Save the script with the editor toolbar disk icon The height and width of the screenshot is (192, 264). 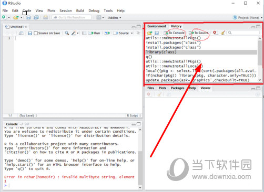tap(30, 33)
